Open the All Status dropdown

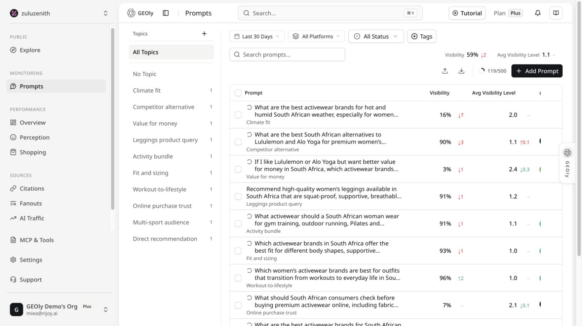click(376, 36)
